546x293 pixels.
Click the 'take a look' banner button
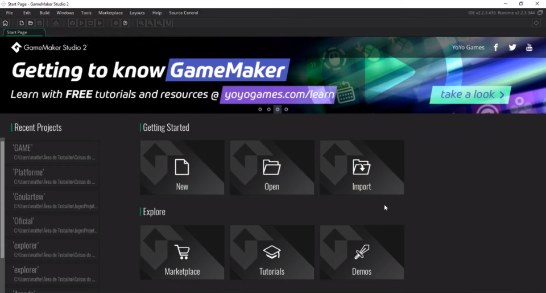click(x=470, y=94)
